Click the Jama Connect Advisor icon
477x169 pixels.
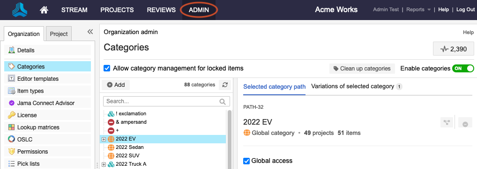pos(12,103)
